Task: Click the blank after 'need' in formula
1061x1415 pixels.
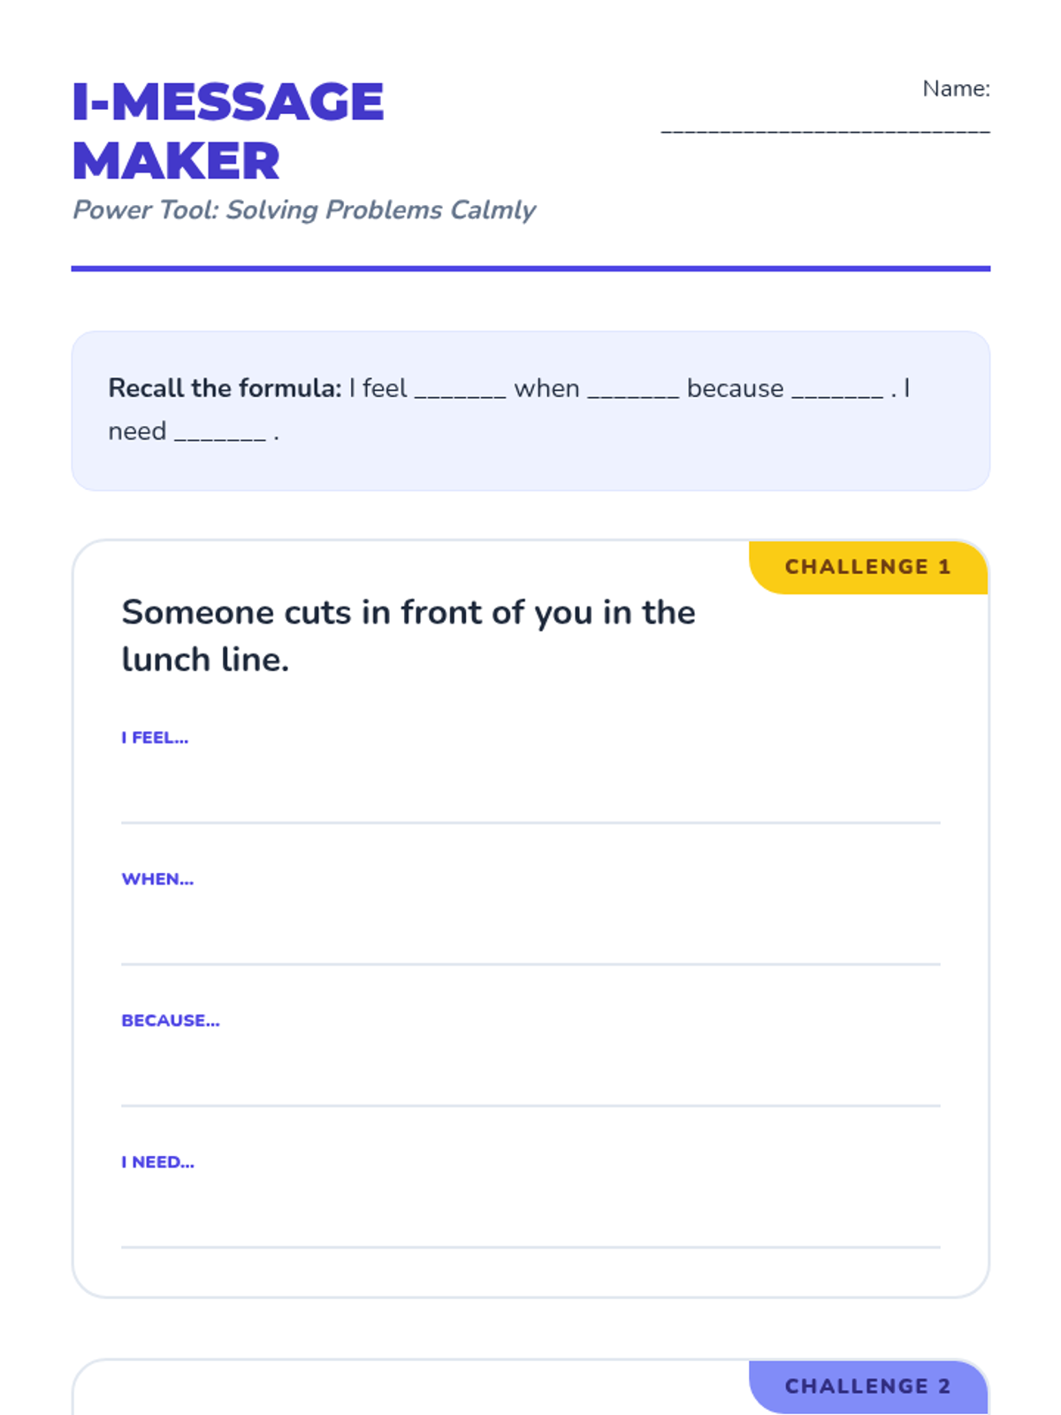Action: click(x=220, y=432)
